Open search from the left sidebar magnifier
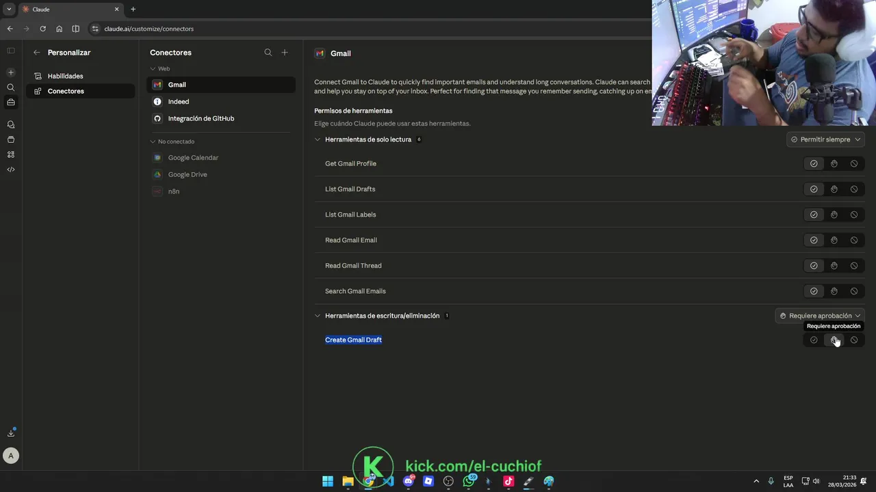 pos(10,87)
